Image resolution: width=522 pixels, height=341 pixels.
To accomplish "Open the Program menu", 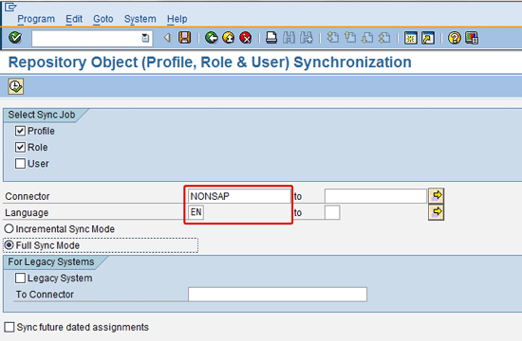I will click(x=36, y=19).
